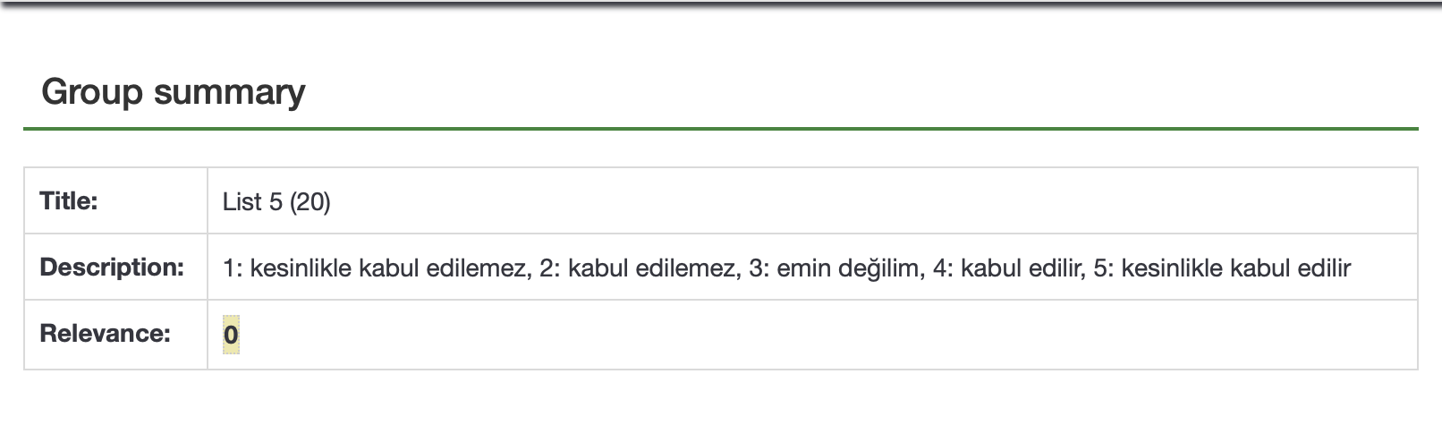Click the '3: emin değilim' text
1442x442 pixels.
coord(836,268)
